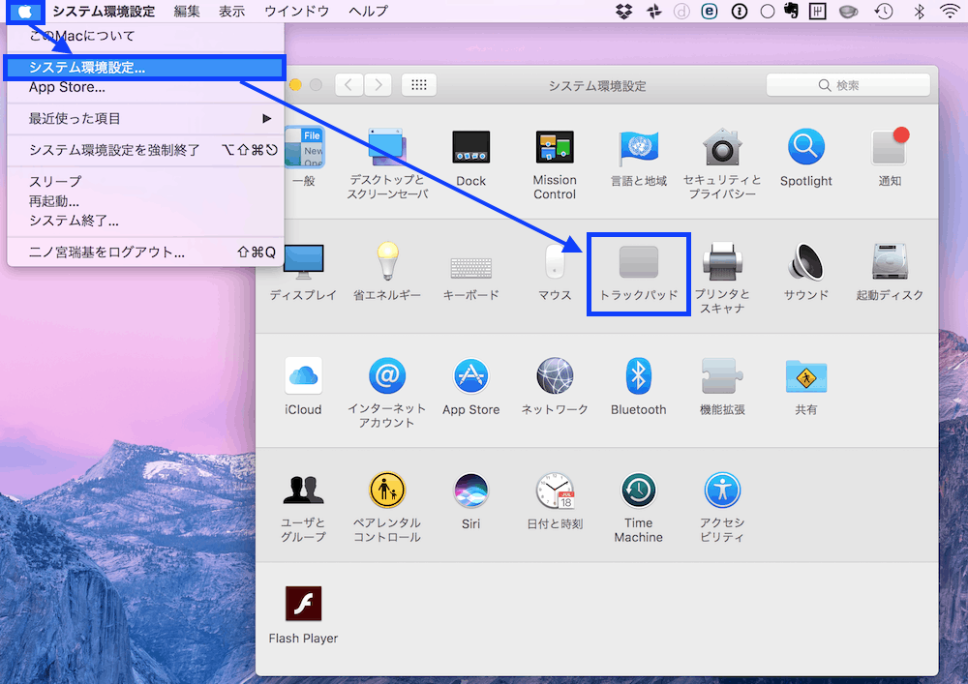Click the forward navigation arrow button

pyautogui.click(x=378, y=85)
